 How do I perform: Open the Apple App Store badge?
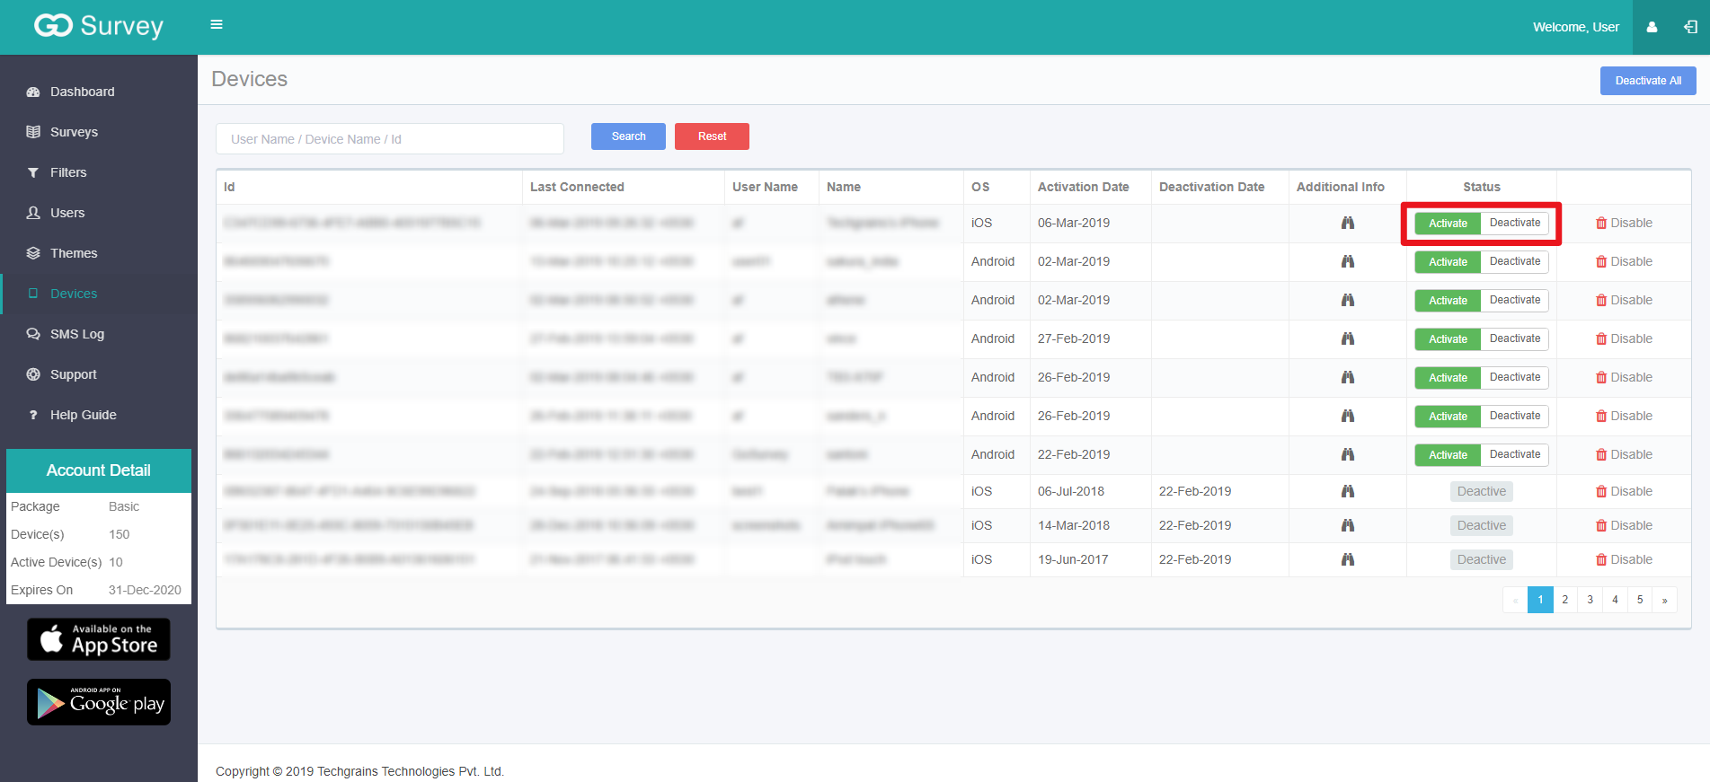click(x=99, y=639)
